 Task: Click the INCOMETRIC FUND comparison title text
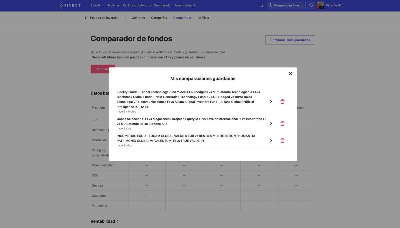[186, 138]
